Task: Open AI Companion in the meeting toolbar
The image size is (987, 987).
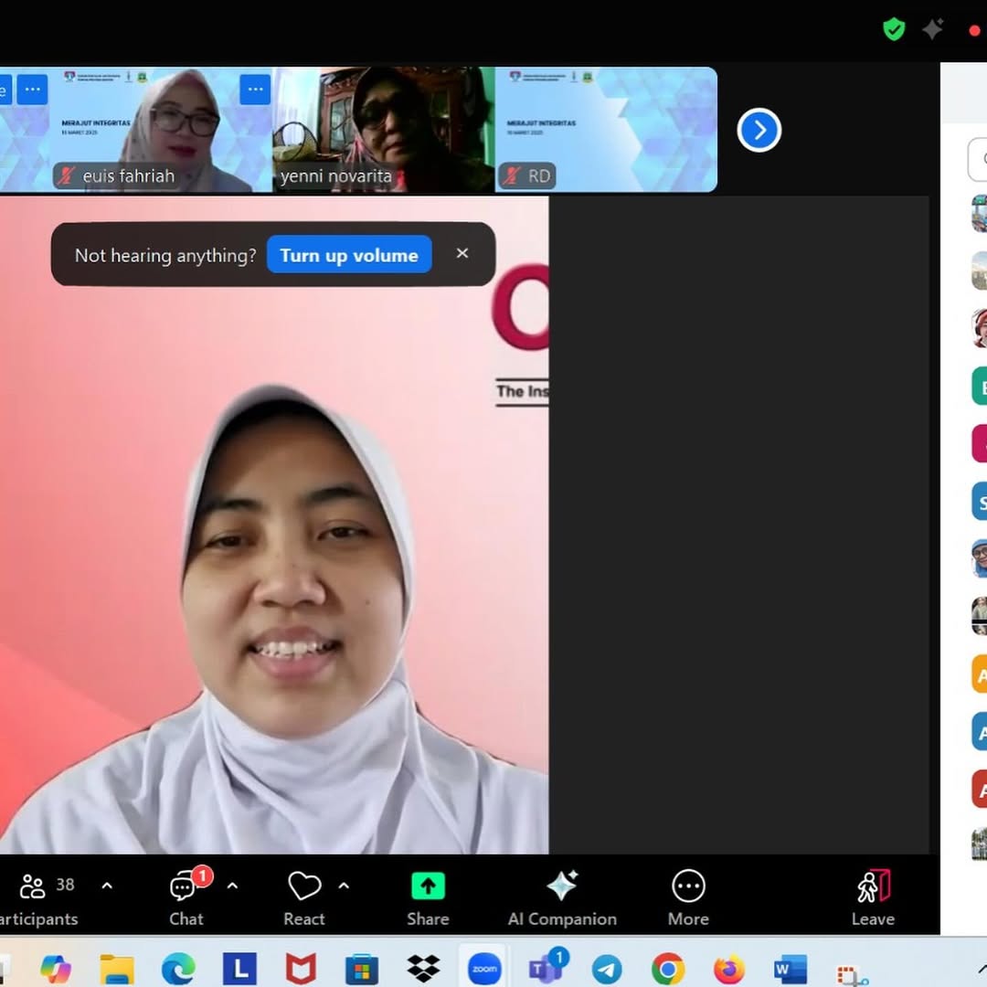Action: pos(562,886)
